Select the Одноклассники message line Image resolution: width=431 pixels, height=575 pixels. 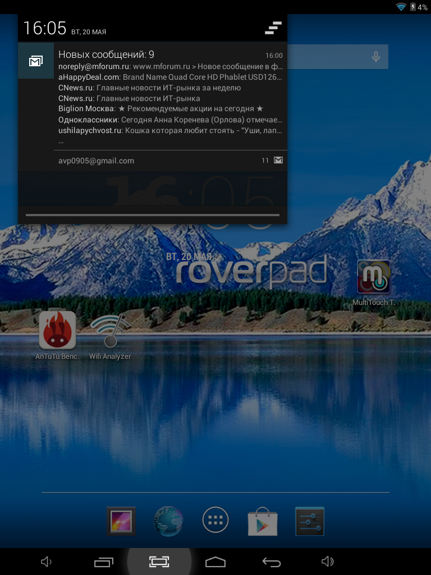coord(171,120)
